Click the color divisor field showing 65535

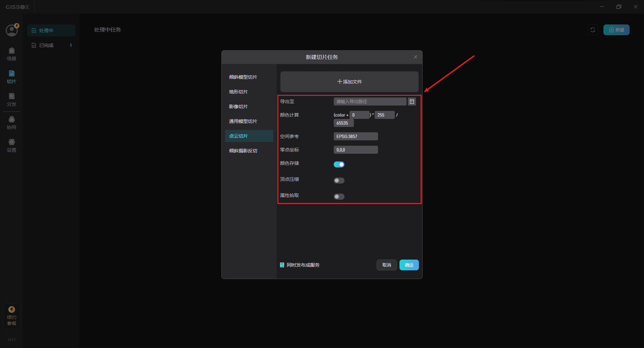point(343,123)
